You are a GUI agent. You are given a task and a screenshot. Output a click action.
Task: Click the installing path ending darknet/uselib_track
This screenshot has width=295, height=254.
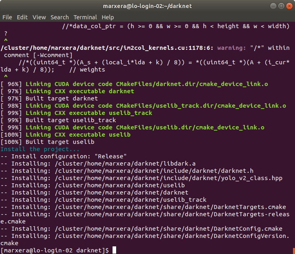point(131,200)
